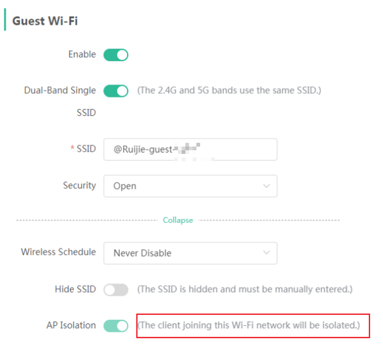Click the Hide SSID field label
Screen dimensions: 383x345
pyautogui.click(x=75, y=289)
